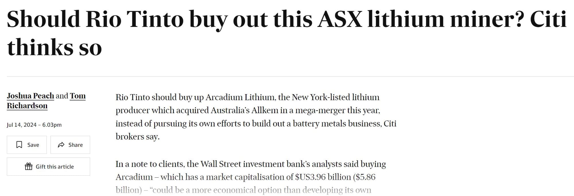Viewport: 574px width, 196px height.
Task: Click the faded last line of article text
Action: 243,190
